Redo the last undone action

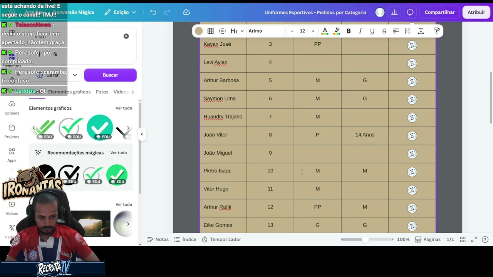point(167,12)
